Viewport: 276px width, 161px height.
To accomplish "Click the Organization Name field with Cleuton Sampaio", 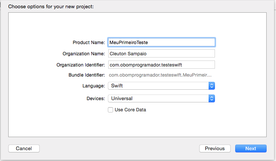I will [161, 53].
